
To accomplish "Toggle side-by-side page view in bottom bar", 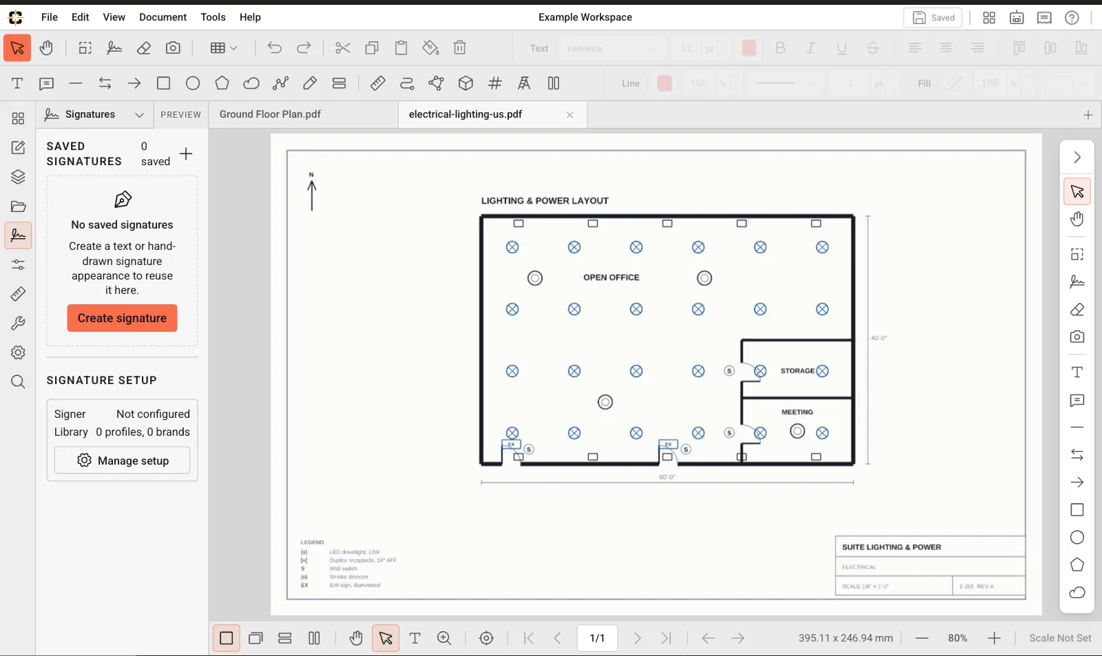I will click(314, 638).
